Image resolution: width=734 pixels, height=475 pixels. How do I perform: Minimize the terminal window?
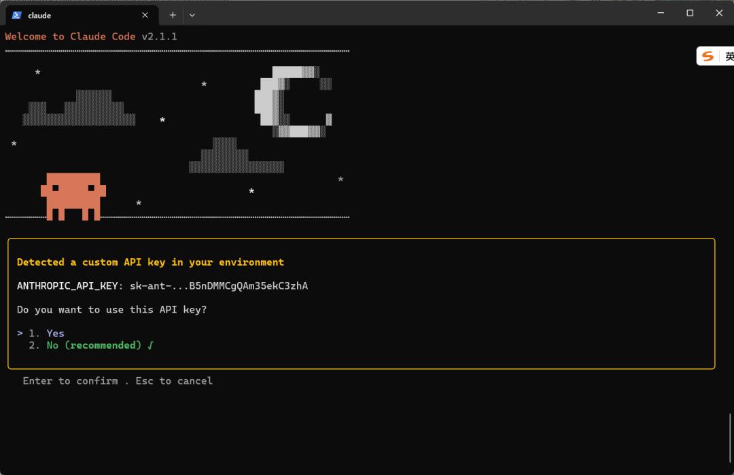click(661, 13)
